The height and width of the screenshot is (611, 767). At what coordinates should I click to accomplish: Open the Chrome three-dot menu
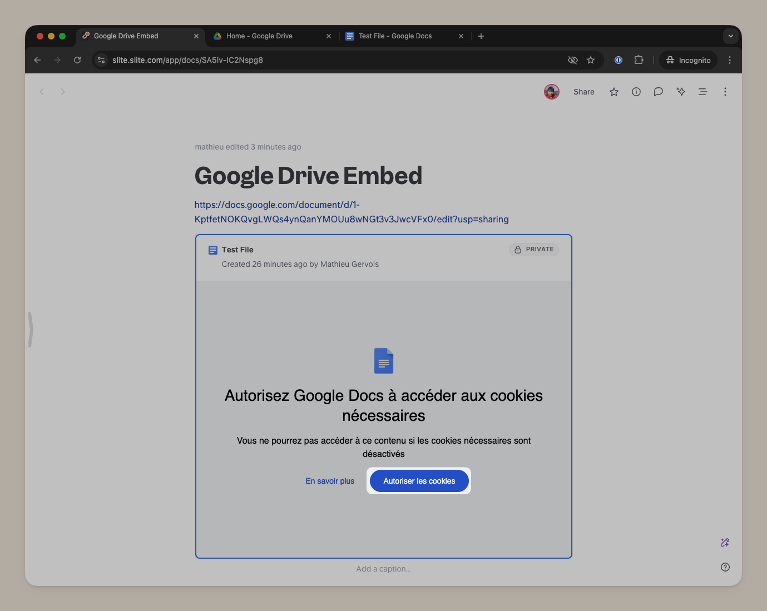730,60
